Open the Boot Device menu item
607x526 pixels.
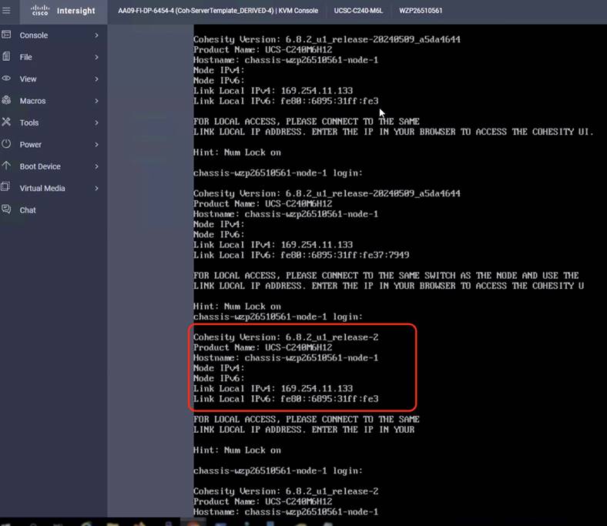click(x=53, y=166)
